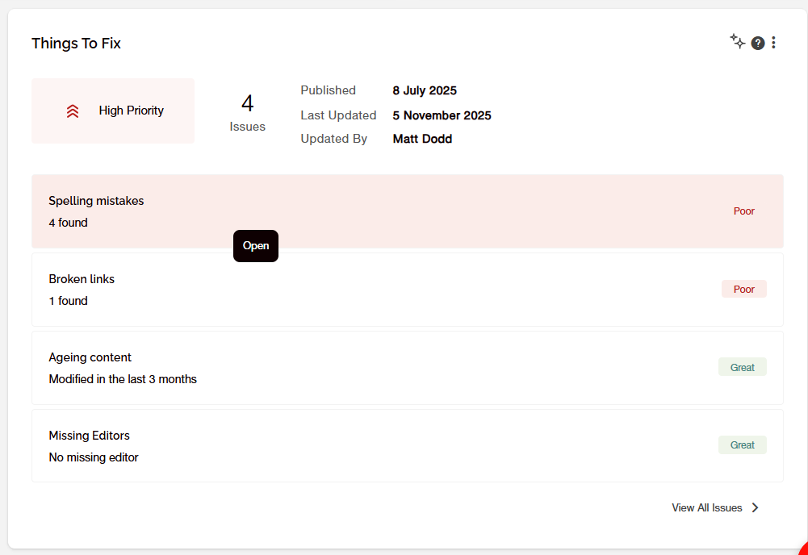
Task: Click the Great badge on Missing Editors
Action: click(742, 444)
